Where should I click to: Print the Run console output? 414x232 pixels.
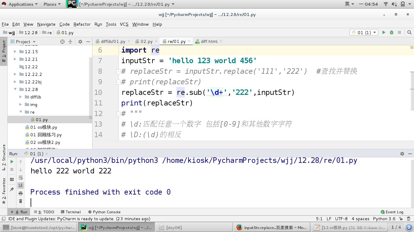click(x=21, y=193)
